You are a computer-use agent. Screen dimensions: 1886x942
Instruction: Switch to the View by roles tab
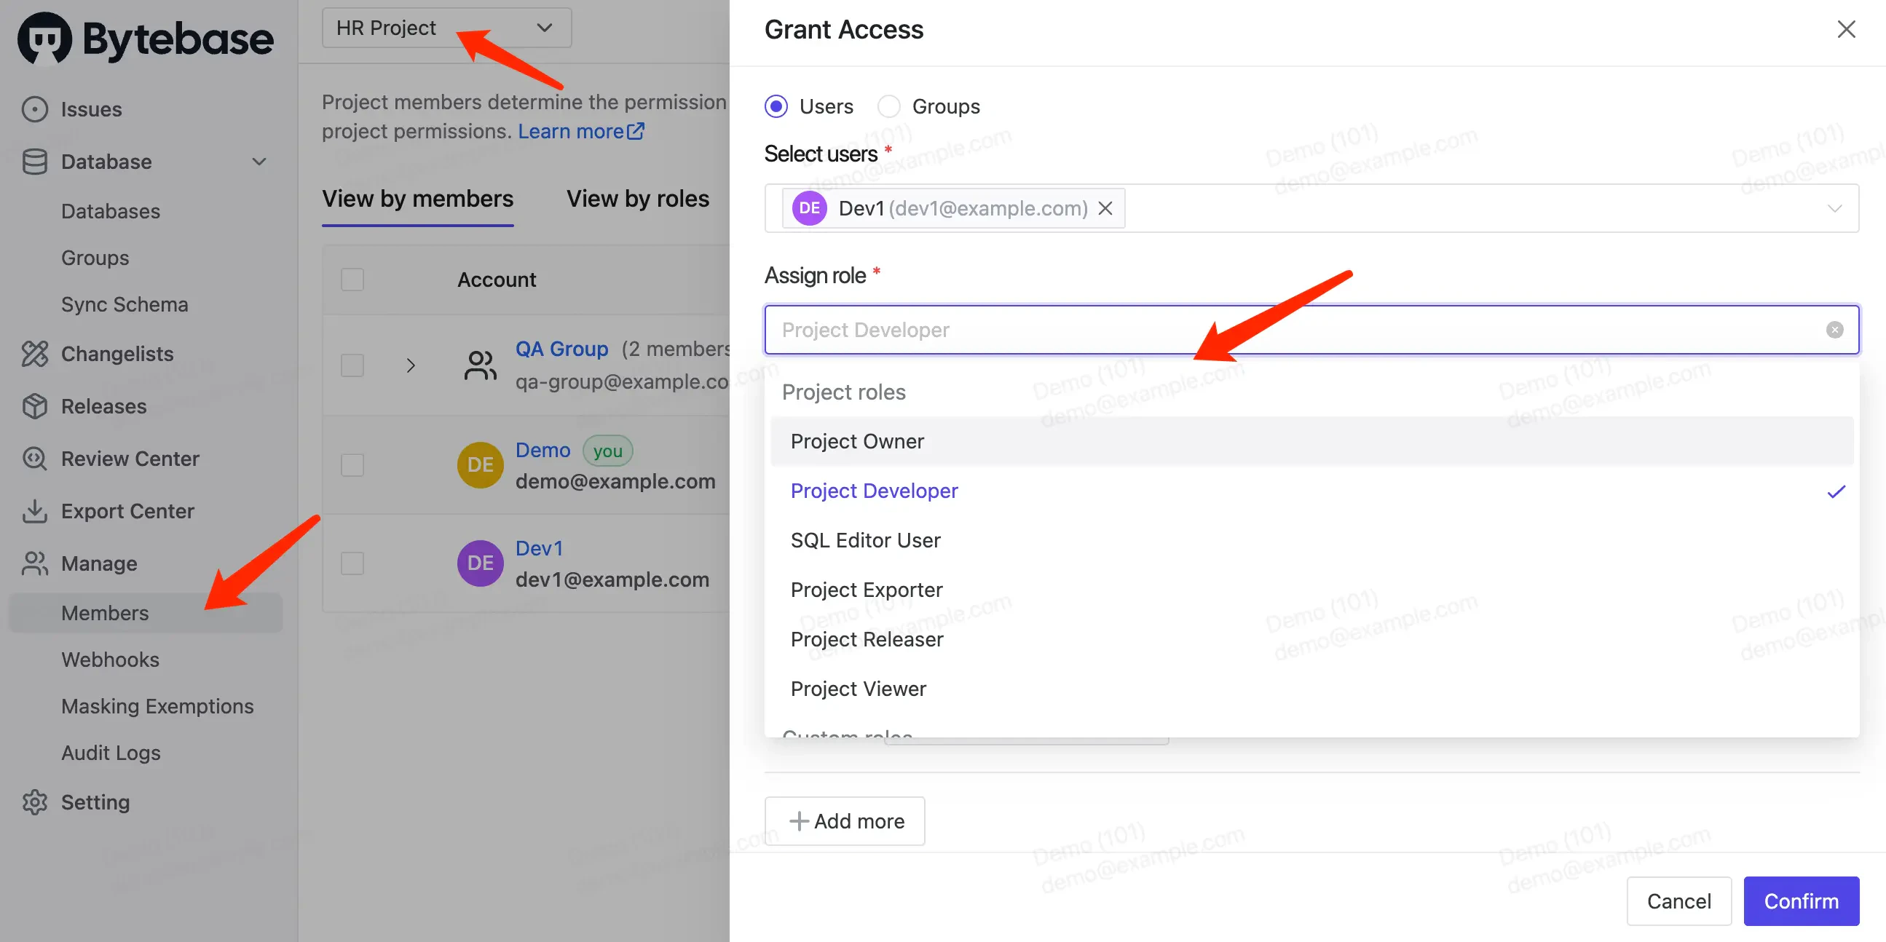pos(637,198)
